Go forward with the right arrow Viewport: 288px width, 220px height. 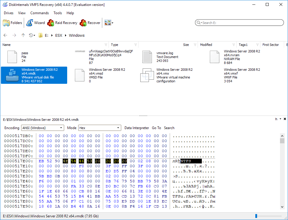point(14,35)
